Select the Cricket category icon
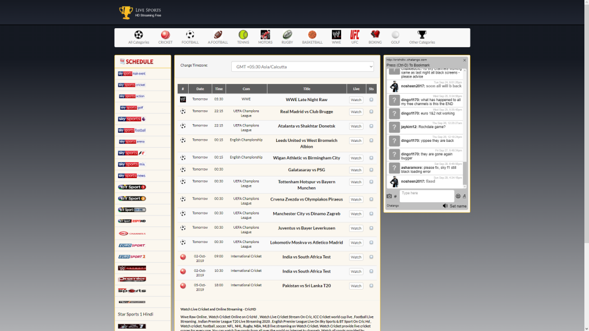This screenshot has height=331, width=589. pyautogui.click(x=165, y=35)
